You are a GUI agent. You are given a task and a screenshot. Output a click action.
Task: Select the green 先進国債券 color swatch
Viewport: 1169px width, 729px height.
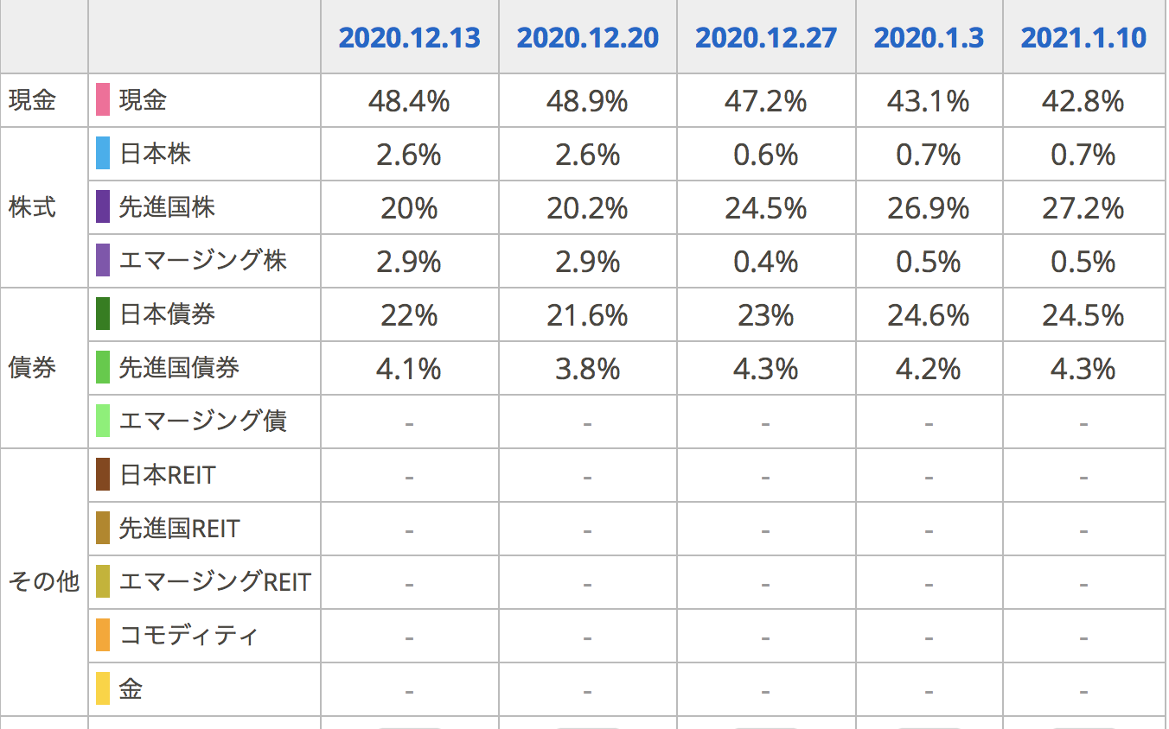(103, 368)
